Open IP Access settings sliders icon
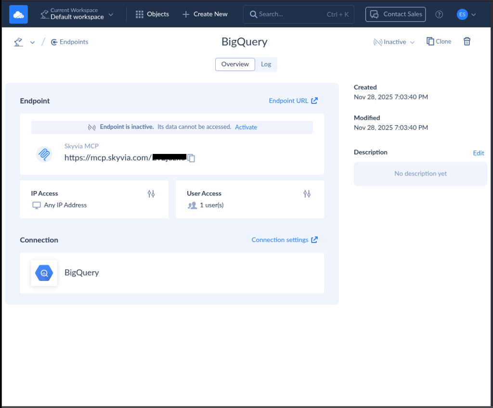 pos(151,193)
